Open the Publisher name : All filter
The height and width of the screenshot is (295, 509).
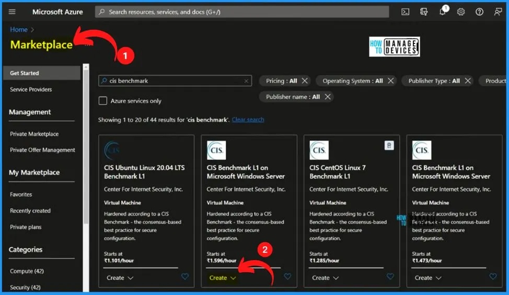pyautogui.click(x=293, y=97)
